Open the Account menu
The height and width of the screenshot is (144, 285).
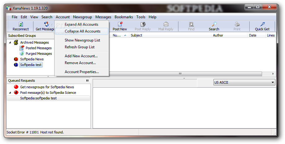pos(63,17)
